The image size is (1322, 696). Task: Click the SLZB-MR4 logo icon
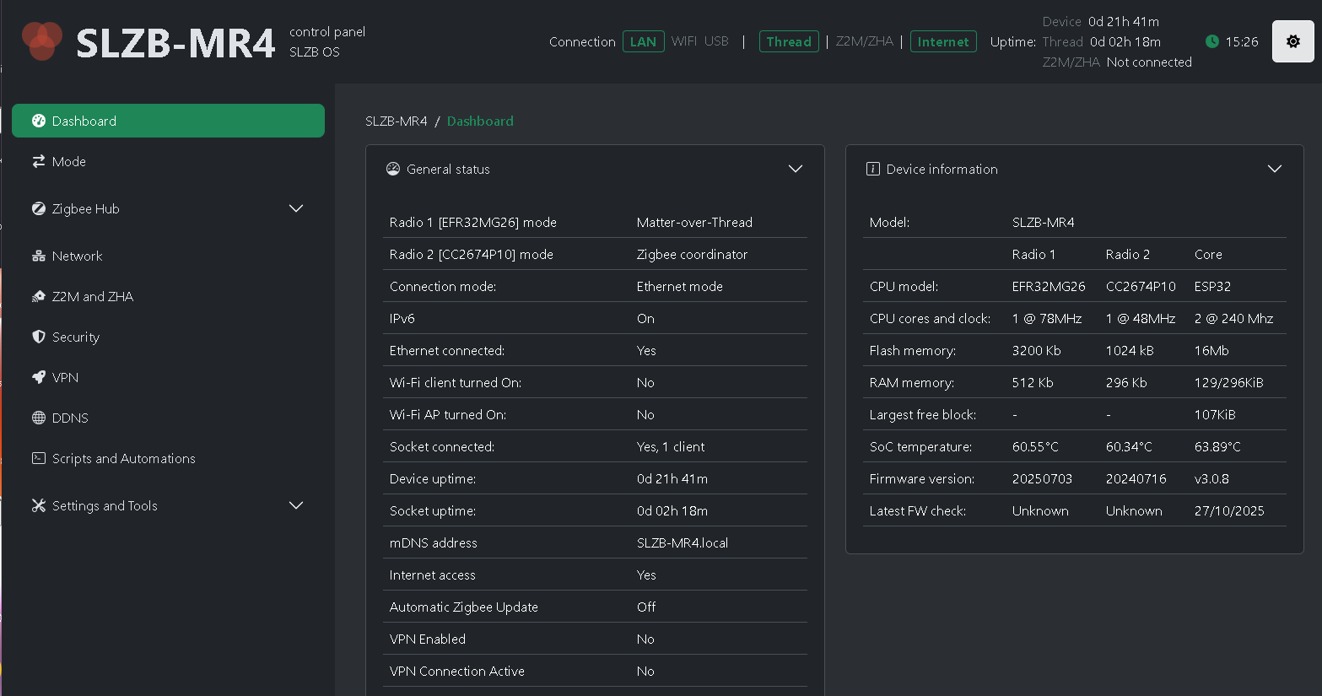click(42, 41)
